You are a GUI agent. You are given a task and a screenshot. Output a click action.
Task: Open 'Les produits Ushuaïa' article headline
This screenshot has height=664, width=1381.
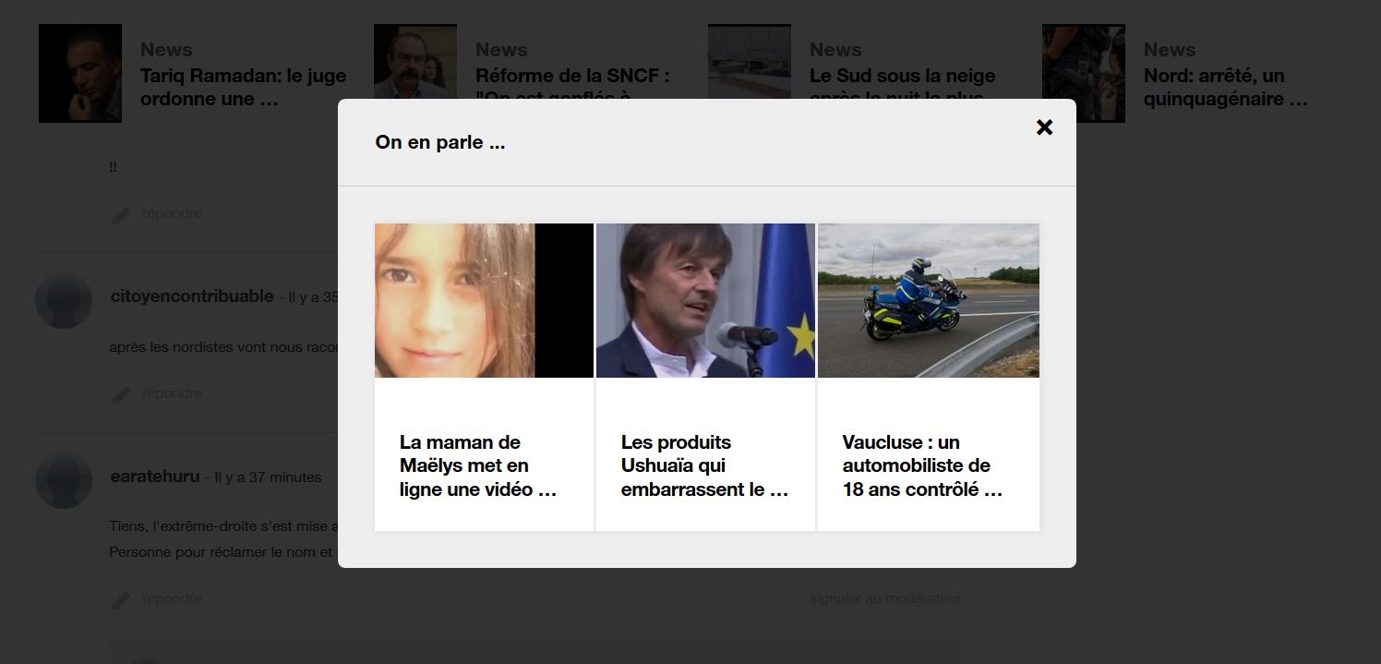[x=705, y=465]
